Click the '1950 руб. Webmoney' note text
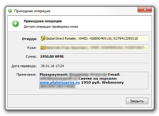This screenshot has height=116, width=159. click(x=102, y=82)
